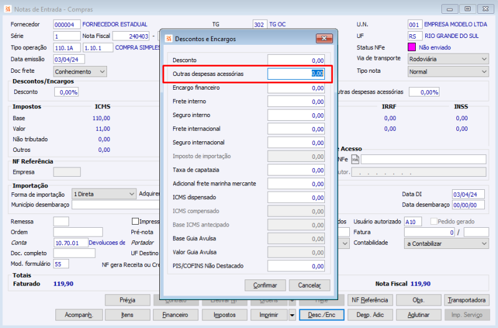Viewport: 498px width, 328px height.
Task: Open the Contabilidade a Contabilizar dropdown
Action: tap(446, 243)
